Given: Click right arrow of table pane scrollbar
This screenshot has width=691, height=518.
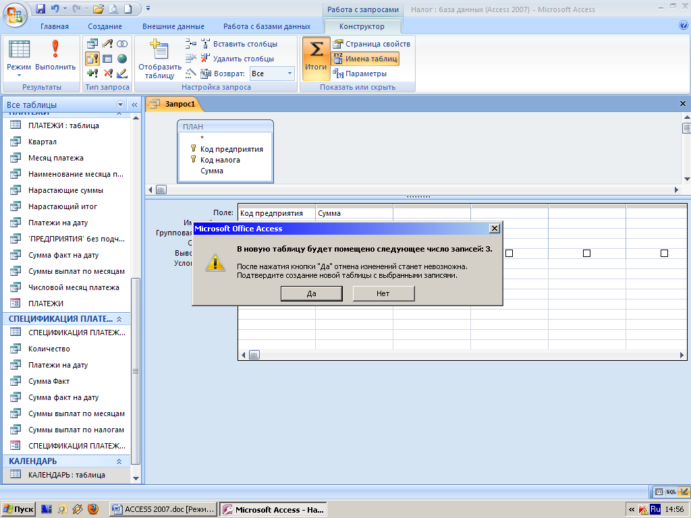Looking at the screenshot, I should coord(676,190).
